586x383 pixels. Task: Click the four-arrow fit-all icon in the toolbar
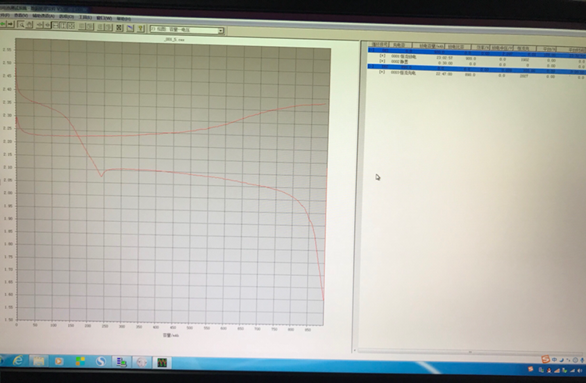coord(71,26)
